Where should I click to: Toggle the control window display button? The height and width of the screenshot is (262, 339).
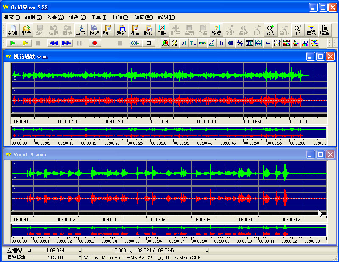click(149, 43)
